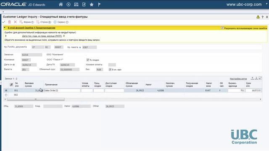Viewport: 269px width, 151px height.
Task: Toggle the В ин. вал checkbox
Action: (x=110, y=69)
